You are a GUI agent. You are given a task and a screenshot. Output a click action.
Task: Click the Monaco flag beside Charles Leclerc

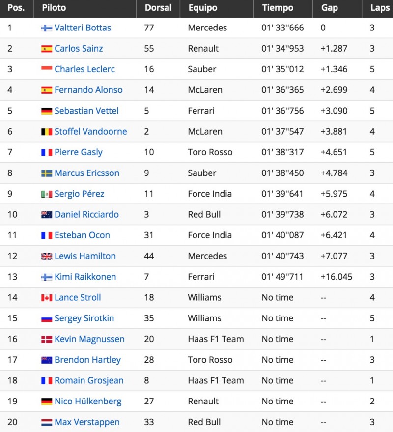(47, 68)
